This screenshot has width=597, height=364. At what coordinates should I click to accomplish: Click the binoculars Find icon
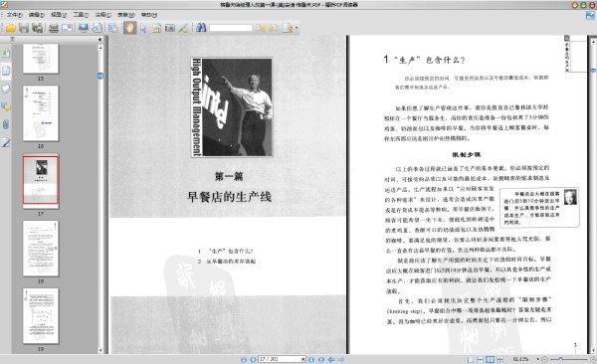coord(201,28)
